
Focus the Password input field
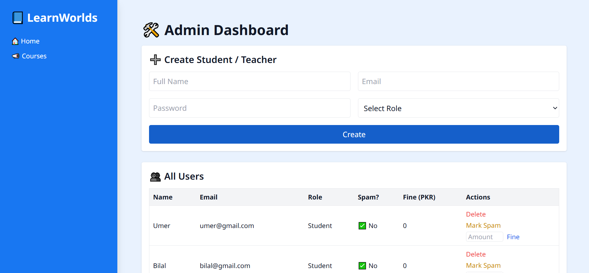point(250,108)
